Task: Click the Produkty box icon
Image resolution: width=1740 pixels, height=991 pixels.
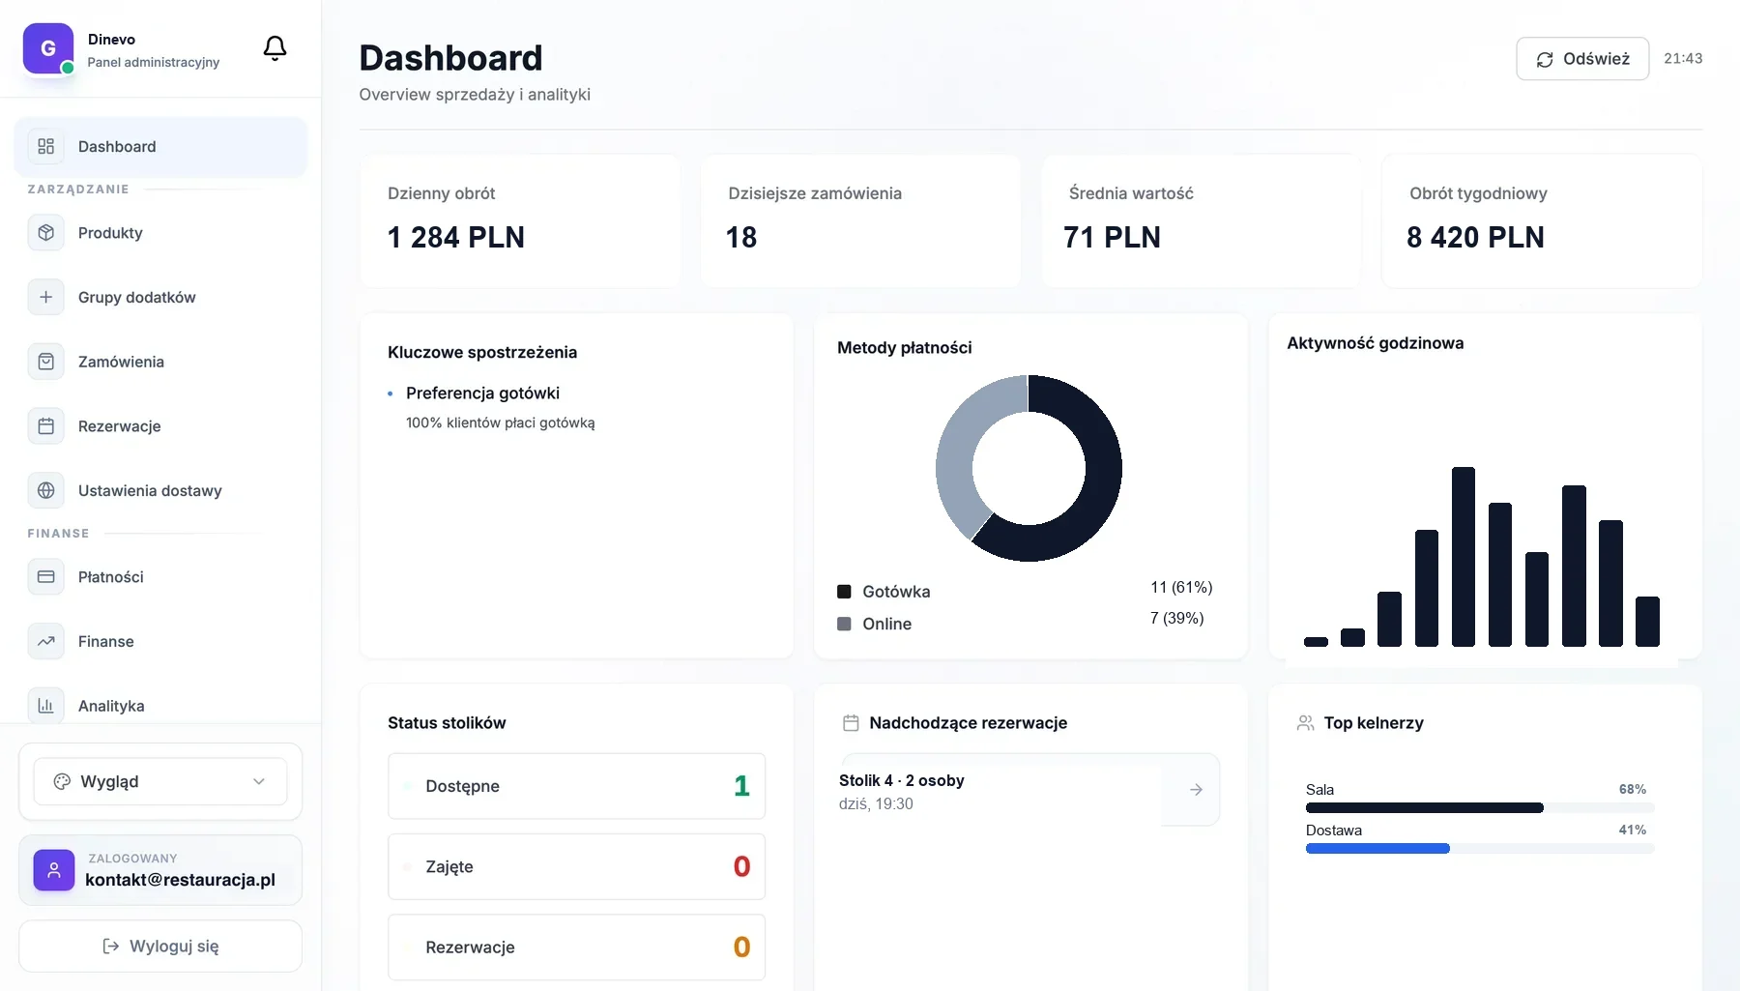Action: tap(45, 233)
